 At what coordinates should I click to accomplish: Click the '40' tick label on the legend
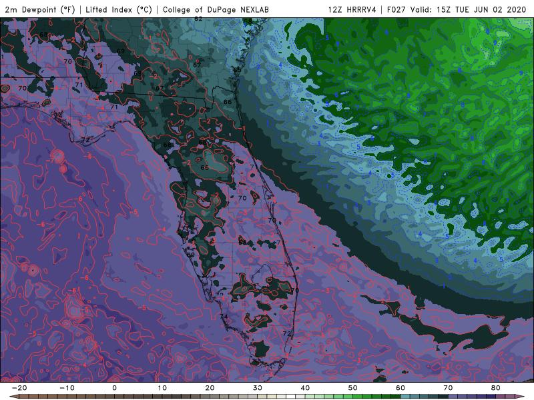305,388
